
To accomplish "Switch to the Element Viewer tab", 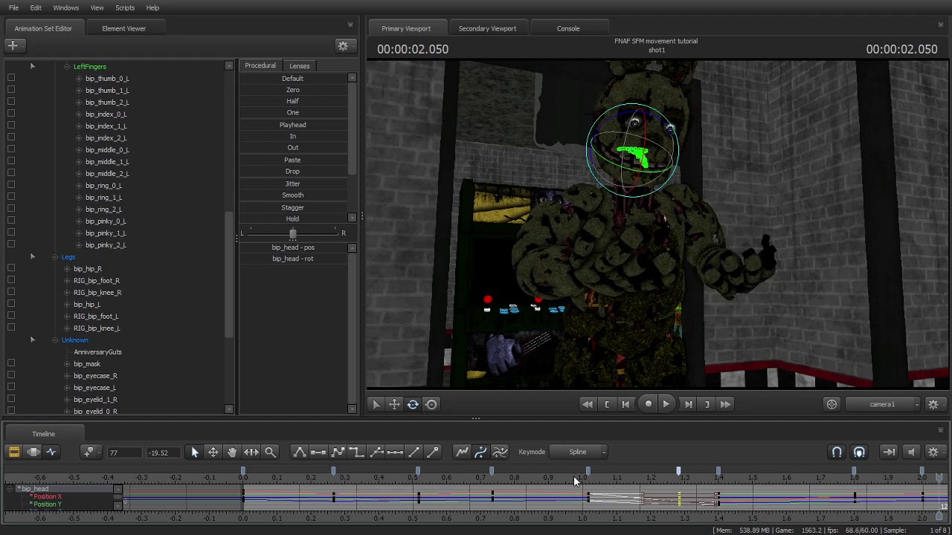I will point(124,28).
